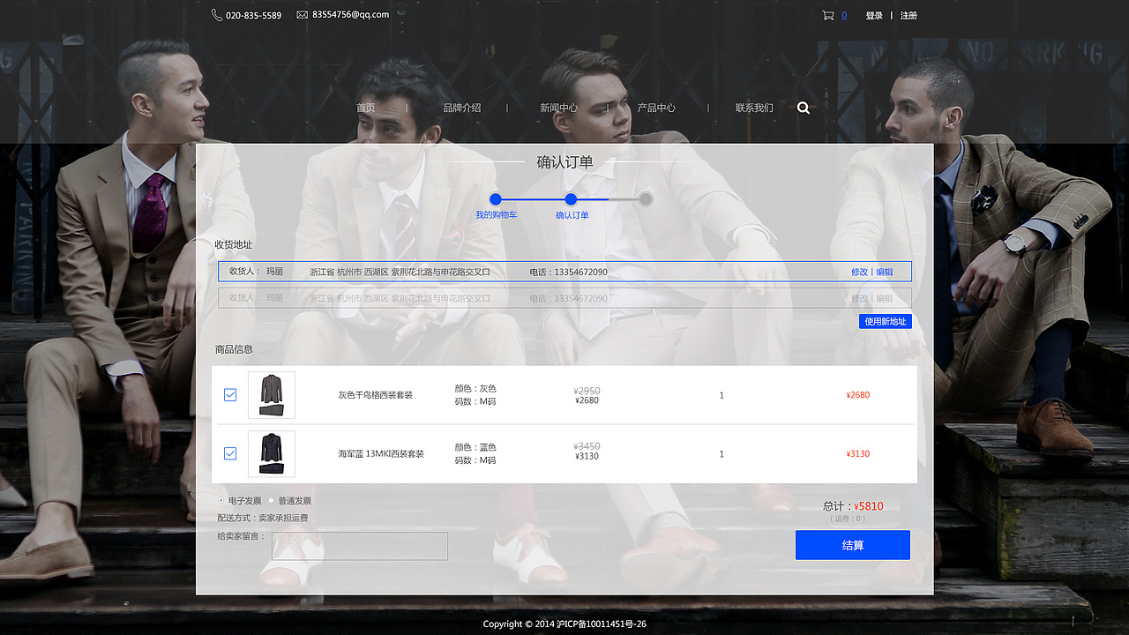Viewport: 1129px width, 635px height.
Task: Click 登录 login link
Action: tap(874, 16)
